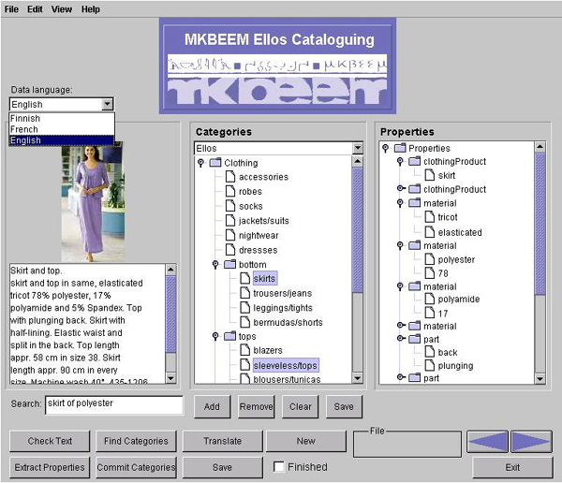
Task: Click the document icon beside back property
Action: tap(430, 352)
